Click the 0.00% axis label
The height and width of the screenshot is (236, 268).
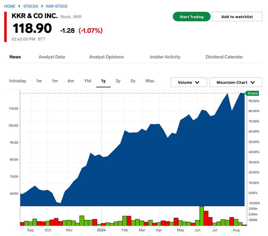pos(253,193)
